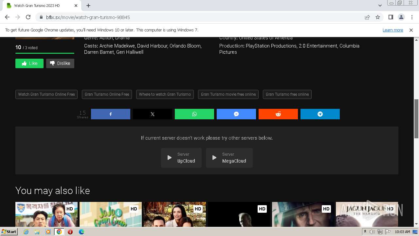Go back to the previous page
The image size is (419, 236).
point(7,17)
